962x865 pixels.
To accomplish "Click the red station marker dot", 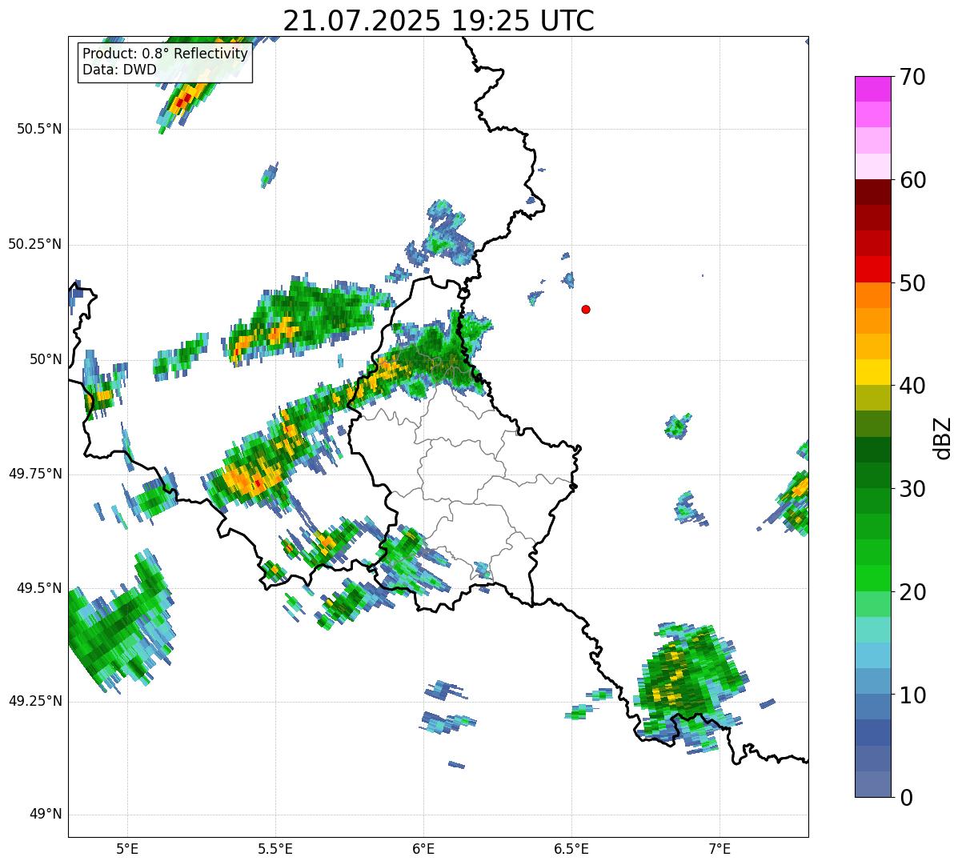I will point(586,309).
